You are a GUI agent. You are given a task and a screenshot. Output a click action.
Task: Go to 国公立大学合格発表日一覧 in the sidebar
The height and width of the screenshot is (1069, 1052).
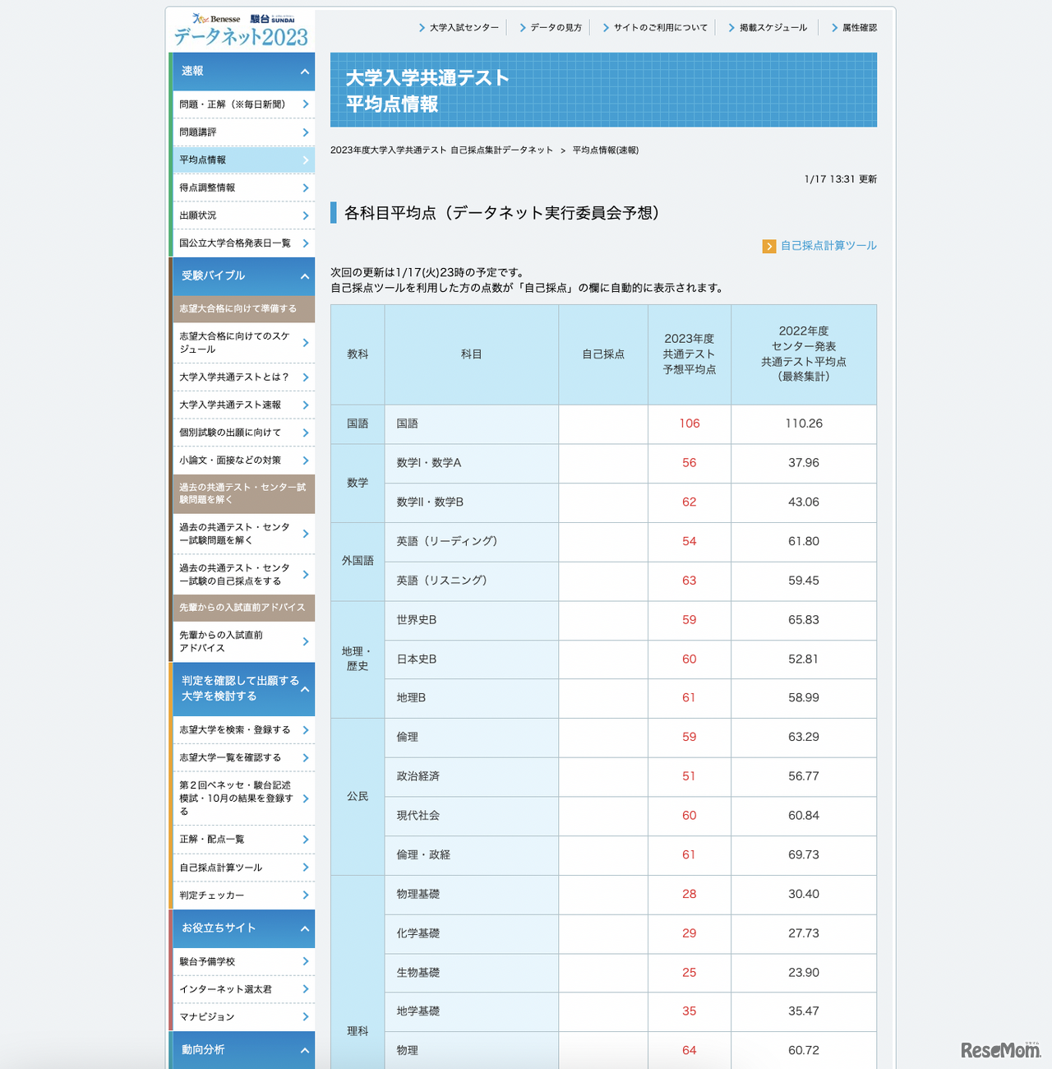pos(235,243)
